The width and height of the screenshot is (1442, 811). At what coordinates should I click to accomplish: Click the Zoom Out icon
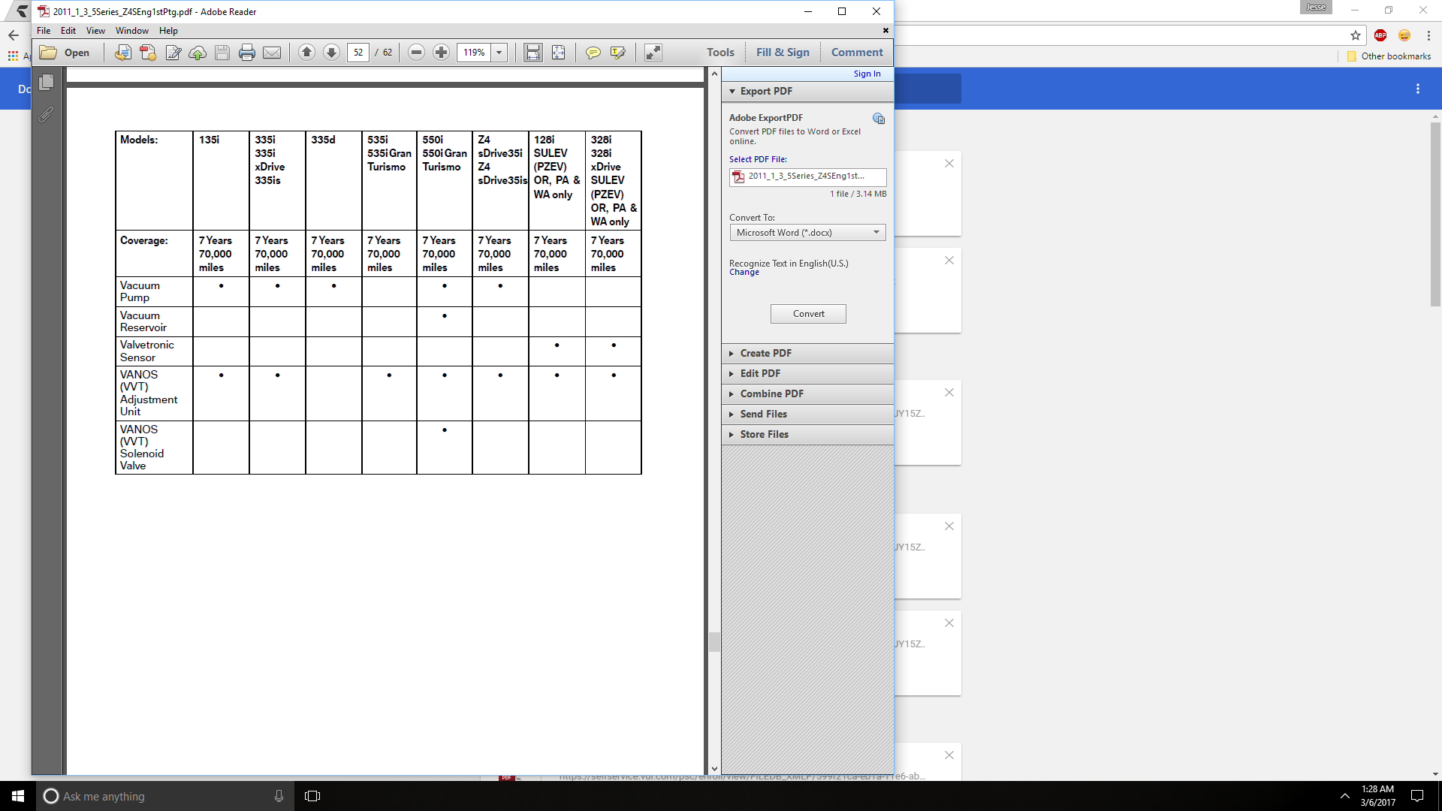(417, 53)
